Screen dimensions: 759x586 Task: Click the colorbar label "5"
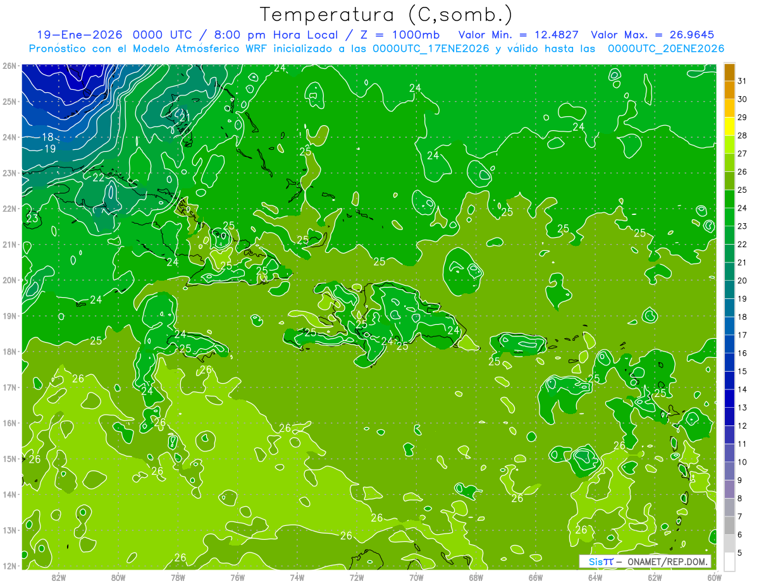[740, 552]
